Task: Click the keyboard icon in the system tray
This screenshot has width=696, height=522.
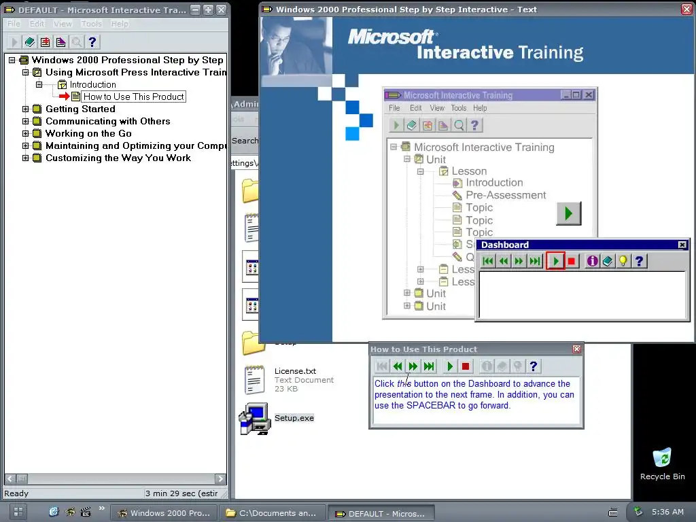Action: coord(612,512)
